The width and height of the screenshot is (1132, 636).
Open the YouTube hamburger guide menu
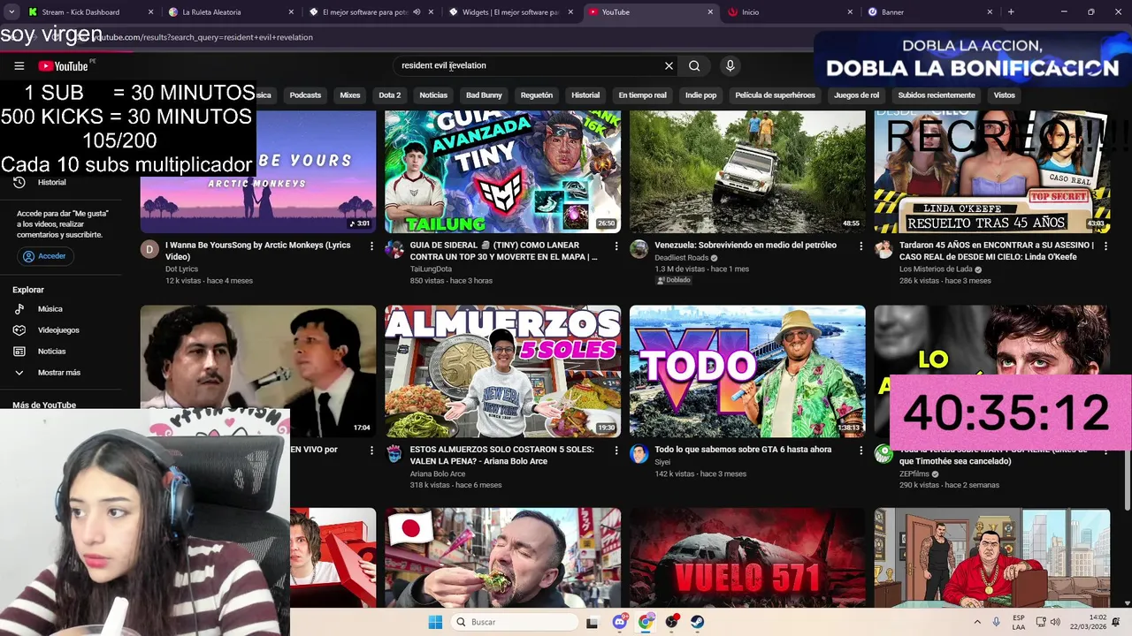pos(19,65)
